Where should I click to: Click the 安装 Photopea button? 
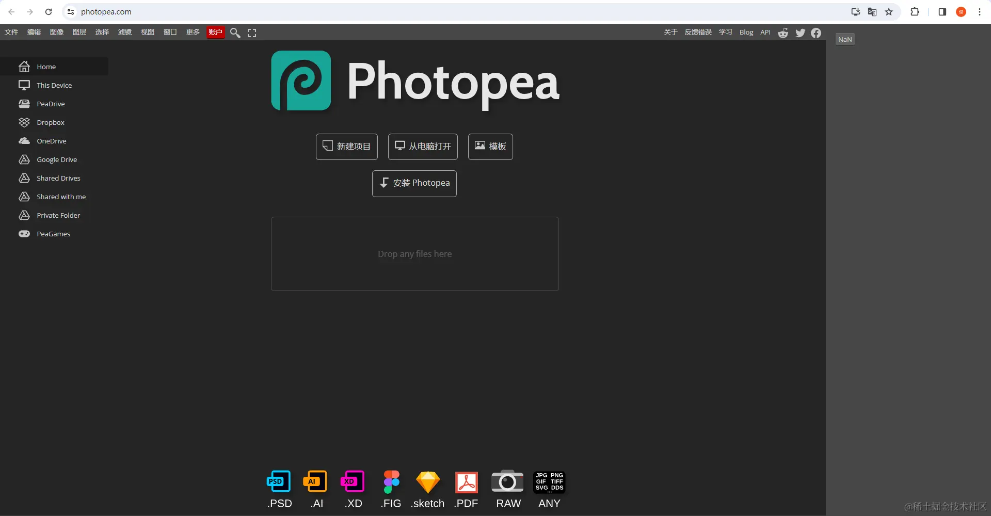click(x=414, y=183)
